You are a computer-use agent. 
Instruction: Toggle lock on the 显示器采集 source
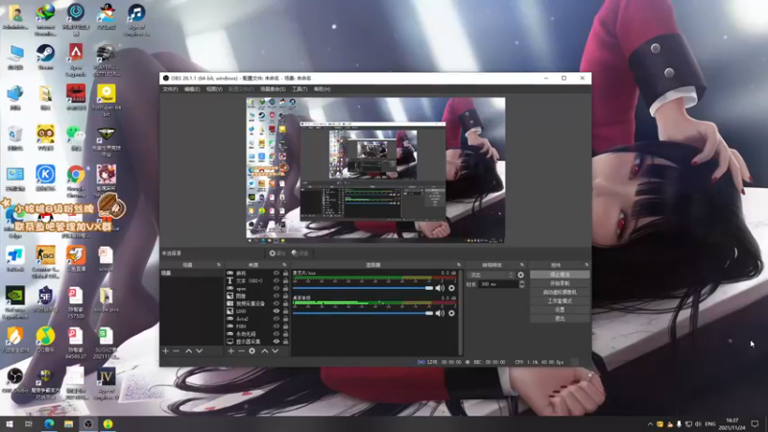tap(285, 342)
